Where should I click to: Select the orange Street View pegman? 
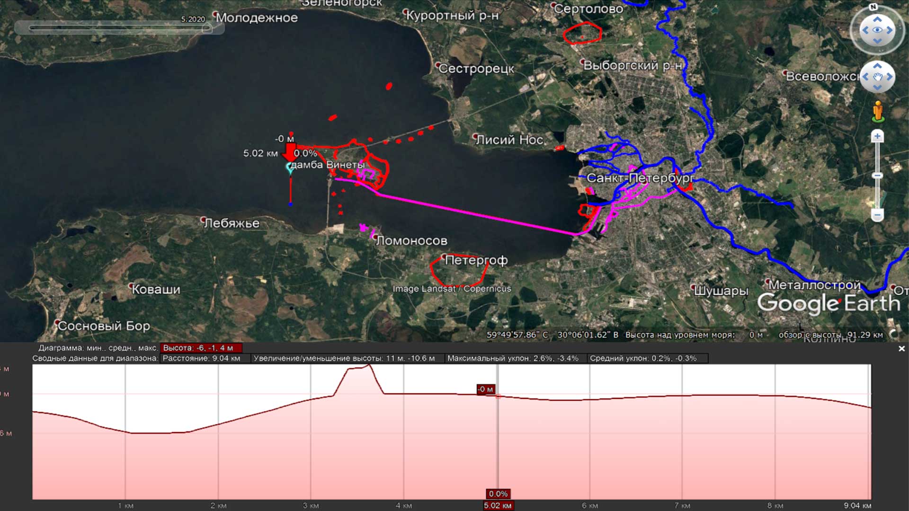pyautogui.click(x=878, y=112)
